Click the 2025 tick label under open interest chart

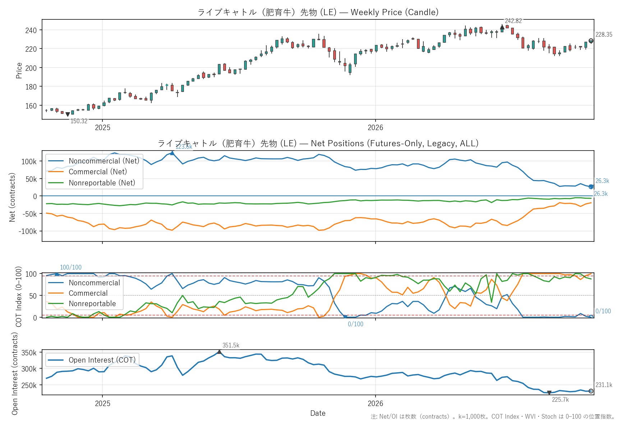(x=102, y=404)
